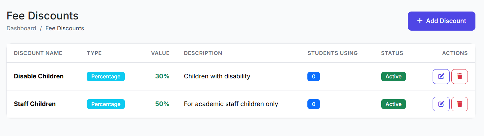
Task: Go to Dashboard breadcrumb link
Action: (x=21, y=28)
